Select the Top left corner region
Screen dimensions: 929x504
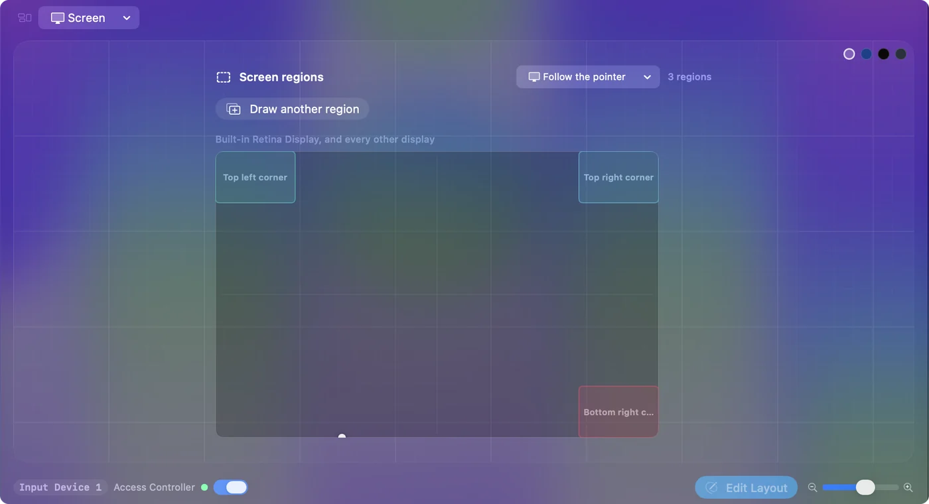pyautogui.click(x=255, y=177)
